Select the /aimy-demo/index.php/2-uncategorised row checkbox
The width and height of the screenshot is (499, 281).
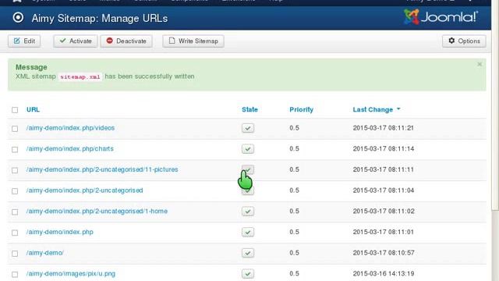click(x=15, y=190)
